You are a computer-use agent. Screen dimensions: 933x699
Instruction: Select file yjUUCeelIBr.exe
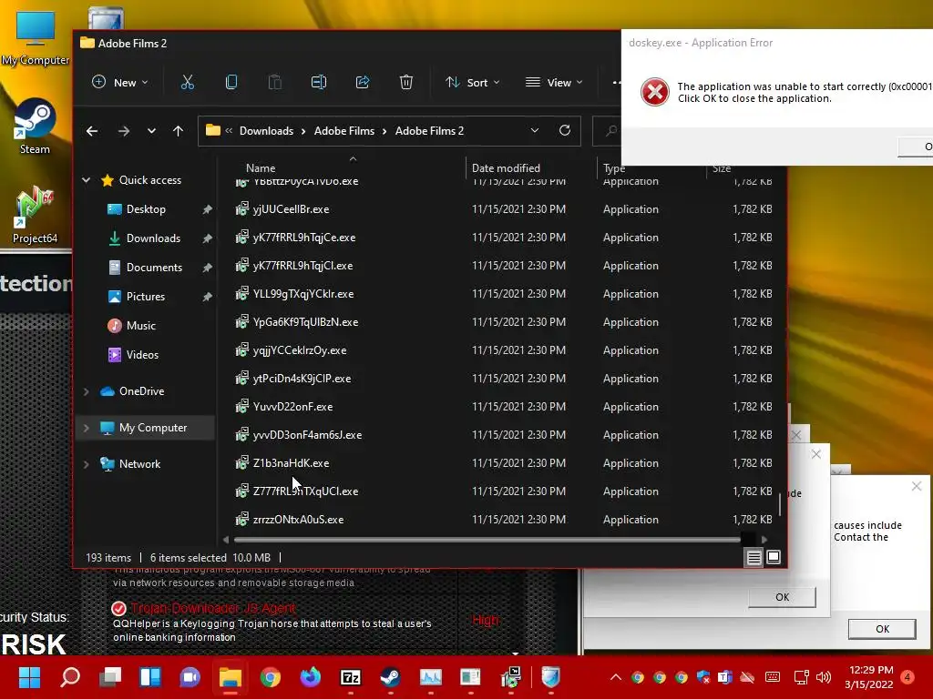tap(291, 209)
